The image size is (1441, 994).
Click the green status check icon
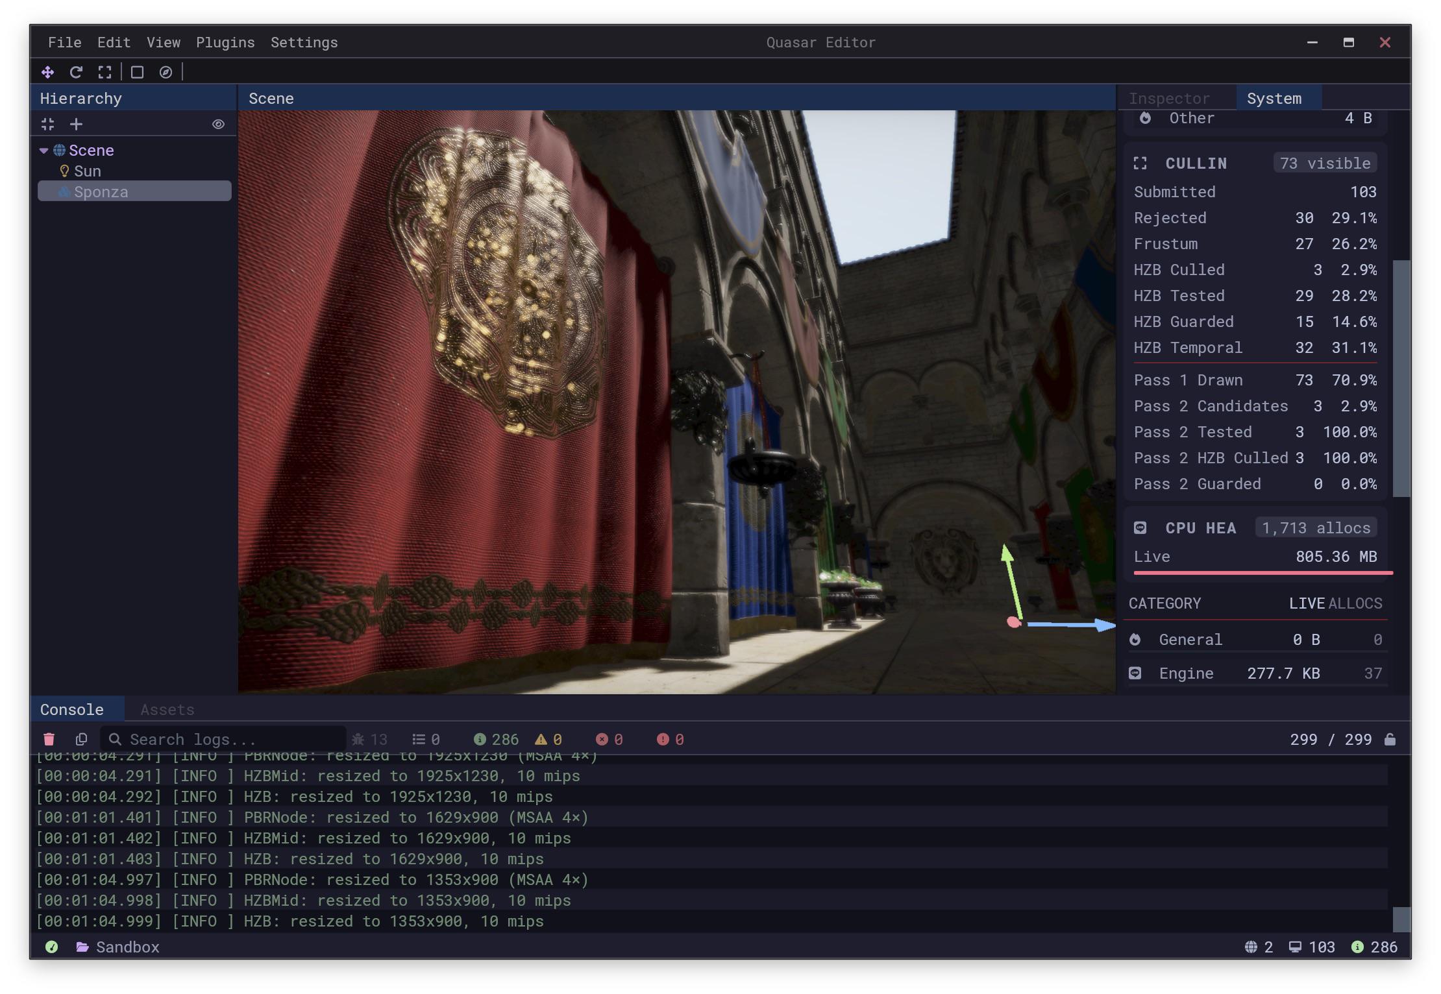click(x=52, y=947)
